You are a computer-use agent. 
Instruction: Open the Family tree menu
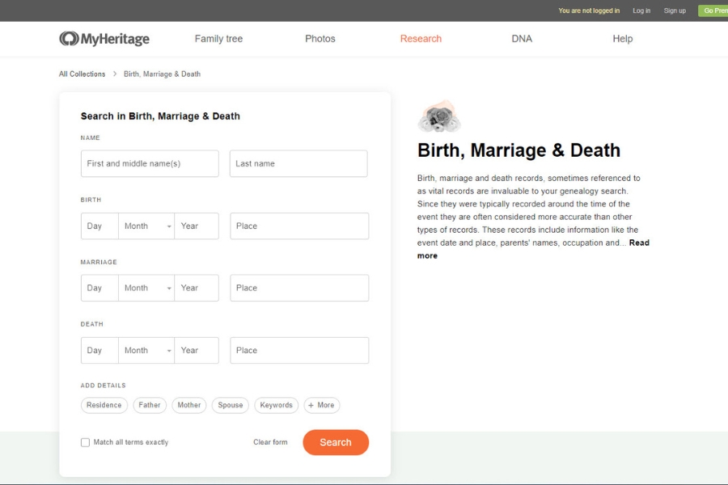tap(218, 39)
